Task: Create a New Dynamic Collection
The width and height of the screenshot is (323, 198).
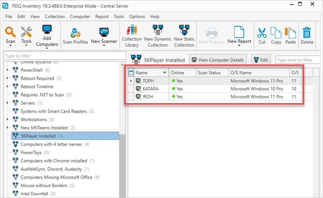Action: [x=158, y=36]
